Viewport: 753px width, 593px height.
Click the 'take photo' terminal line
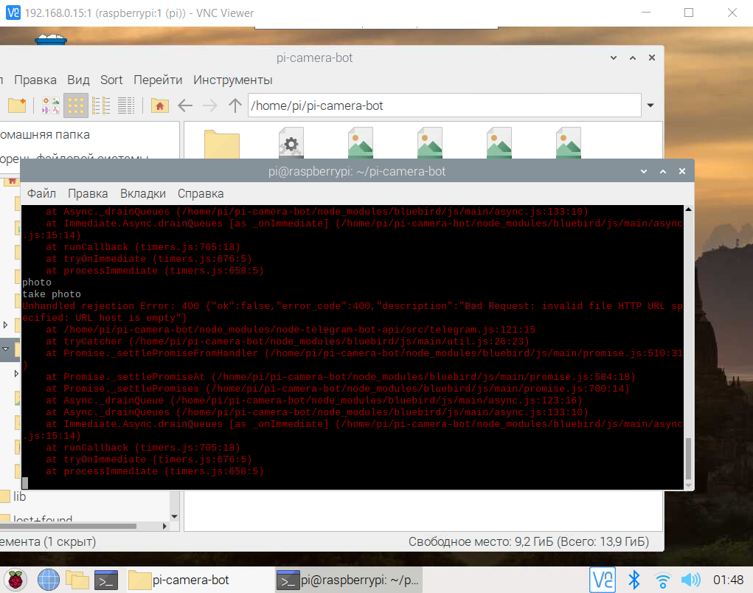click(x=52, y=294)
